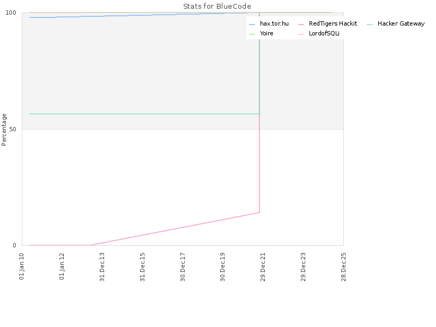Viewport: 436px width, 327px height.
Task: Click the Percentage axis label
Action: 4,130
